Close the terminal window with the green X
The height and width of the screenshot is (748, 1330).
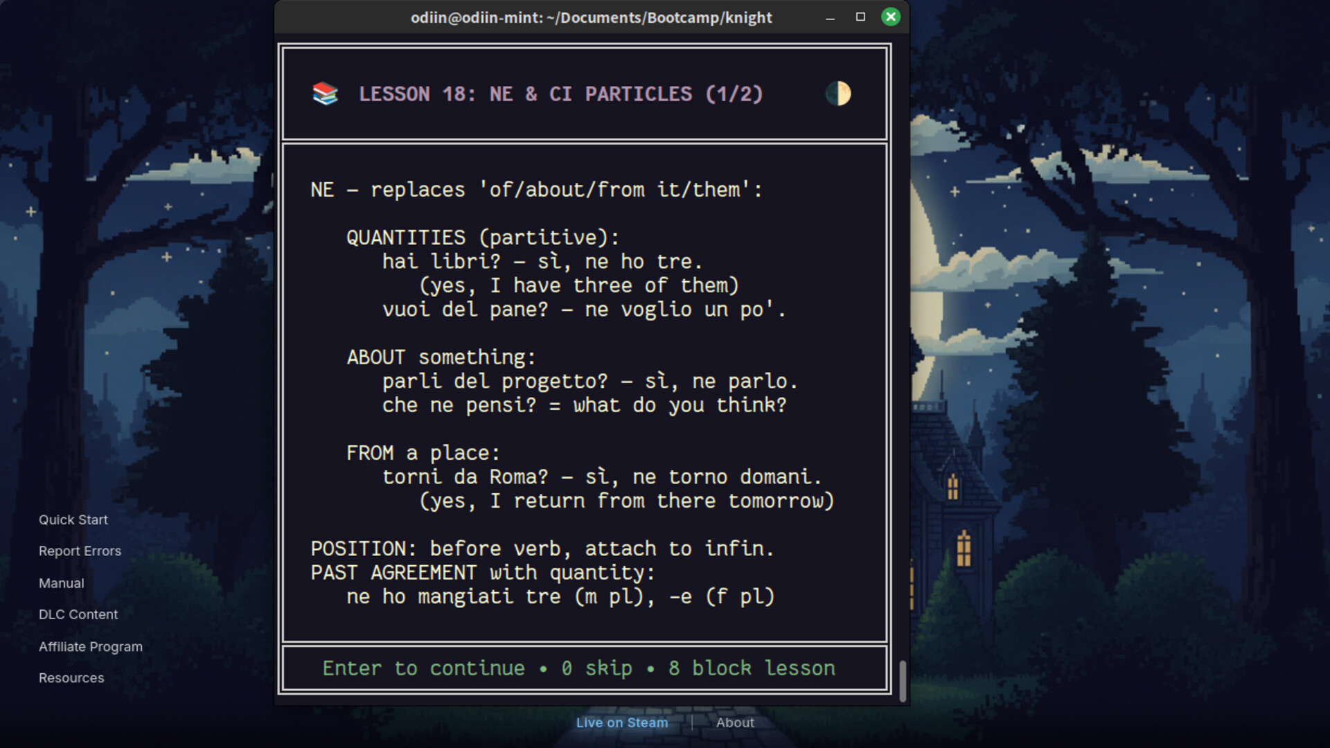891,17
